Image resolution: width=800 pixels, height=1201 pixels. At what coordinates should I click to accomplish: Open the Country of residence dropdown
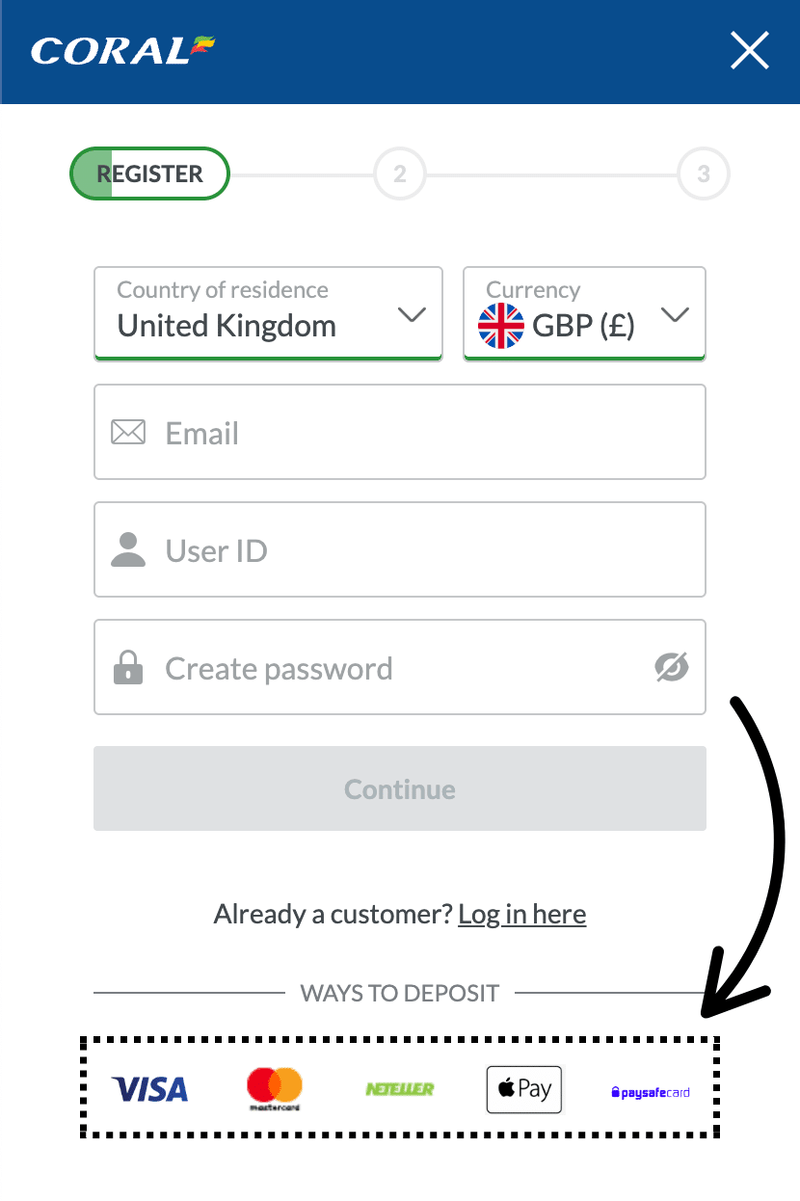pos(268,313)
